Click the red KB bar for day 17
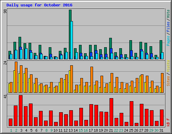 pos(91,115)
